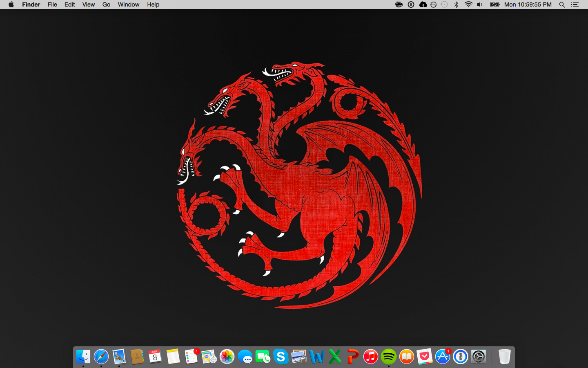Open the Apple menu
The image size is (588, 368).
click(11, 4)
